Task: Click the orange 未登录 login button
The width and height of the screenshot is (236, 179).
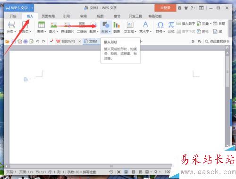Action: click(x=165, y=8)
